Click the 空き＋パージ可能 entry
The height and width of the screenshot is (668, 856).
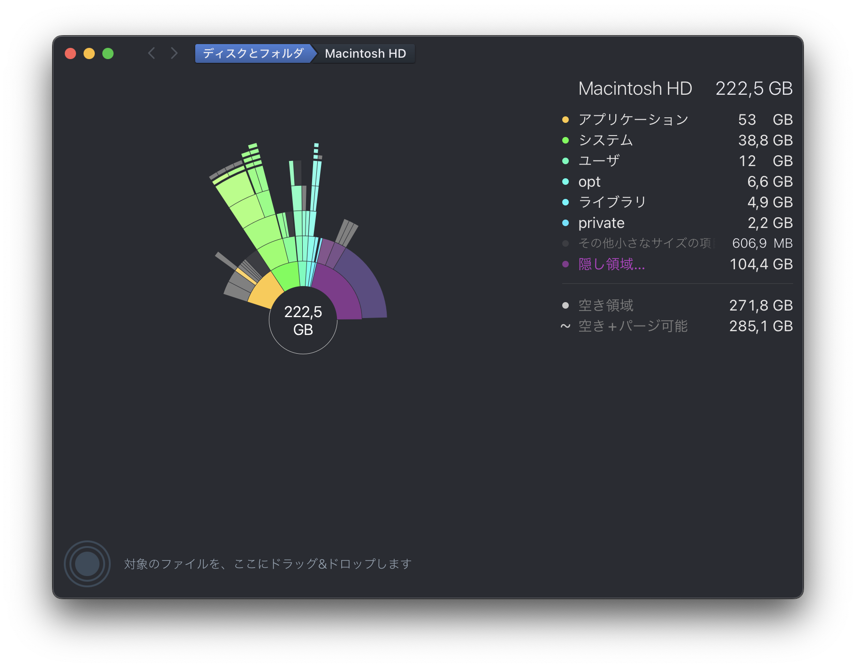[x=677, y=326]
